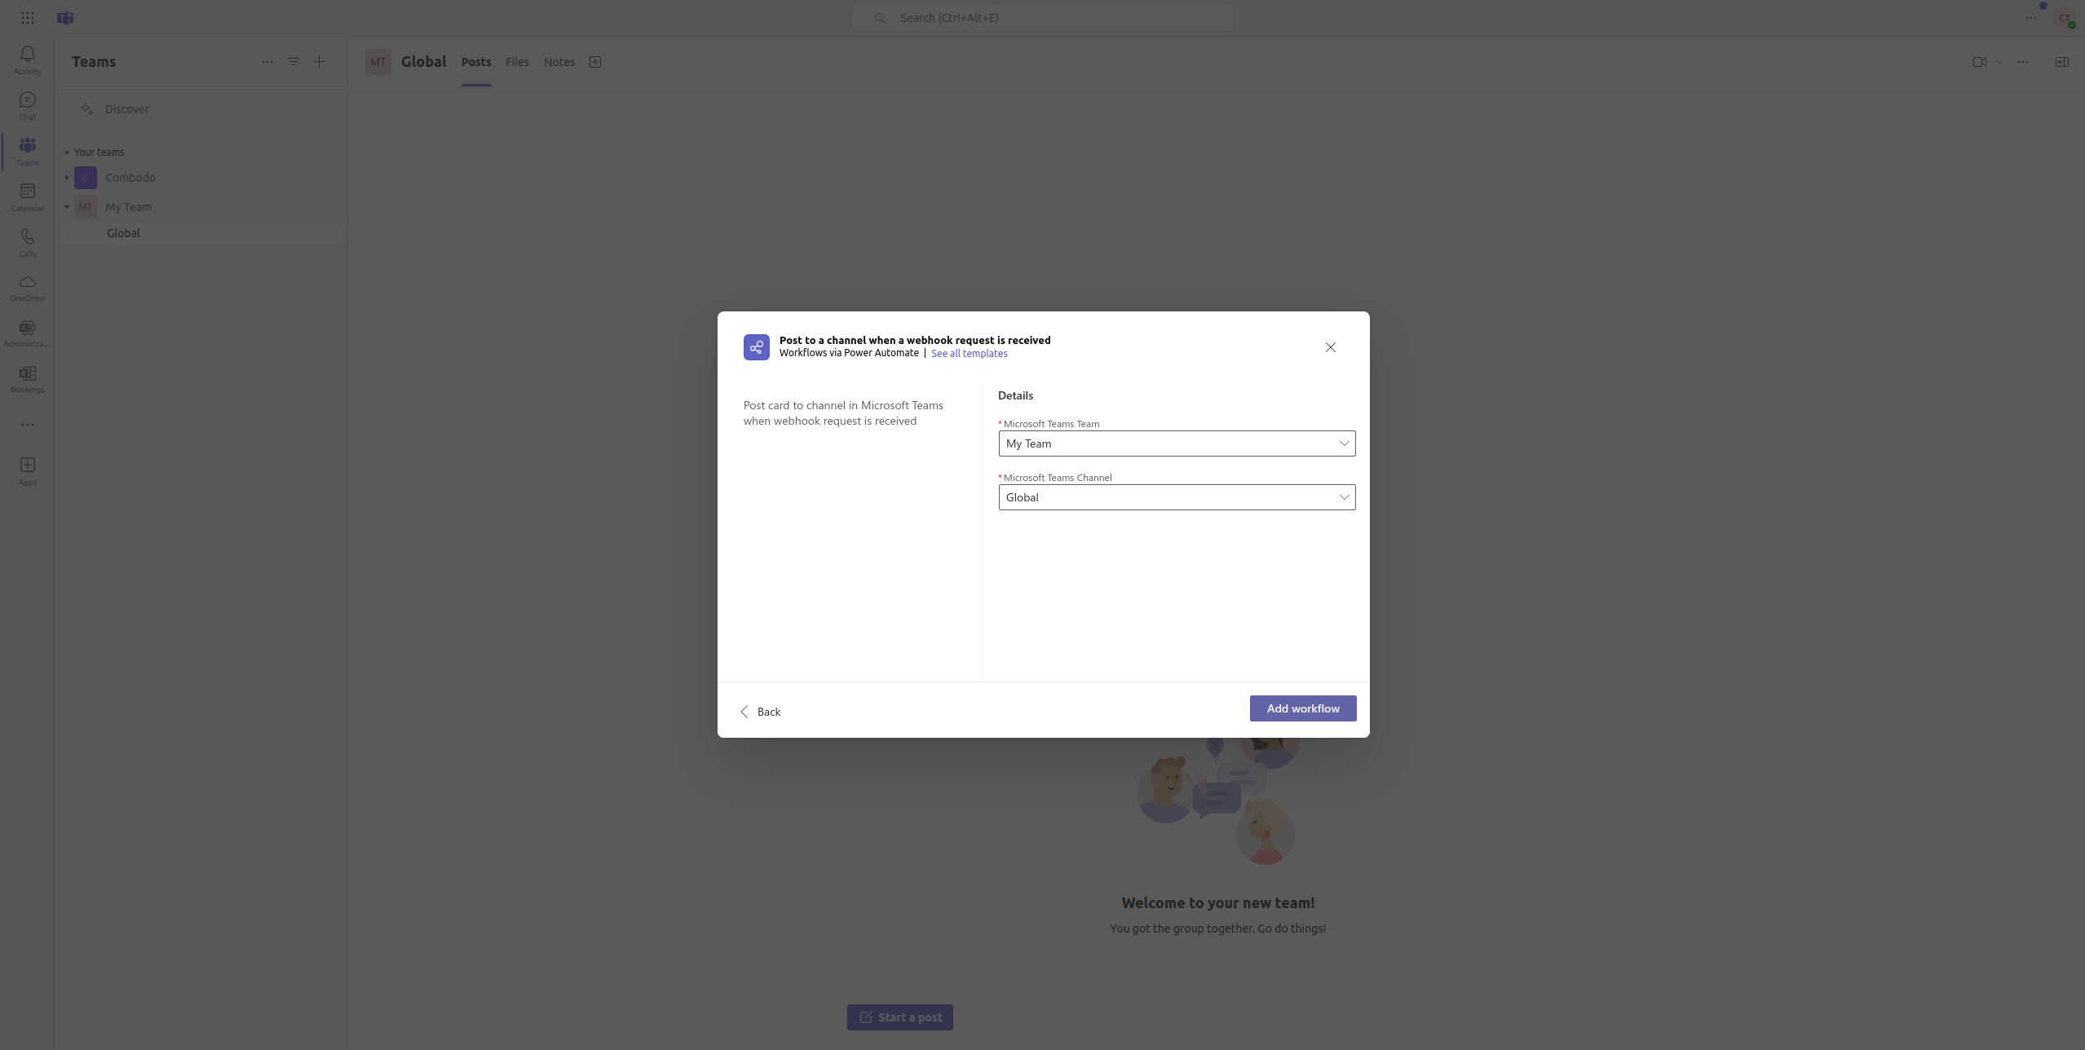Expand the Combodo team tree item
The image size is (2085, 1050).
point(67,178)
